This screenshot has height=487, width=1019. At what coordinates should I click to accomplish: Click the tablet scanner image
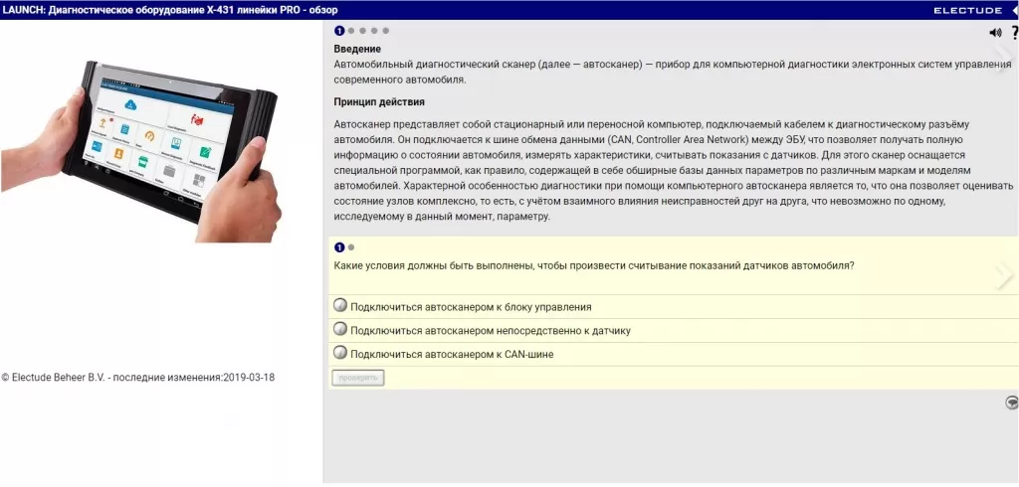pyautogui.click(x=141, y=151)
